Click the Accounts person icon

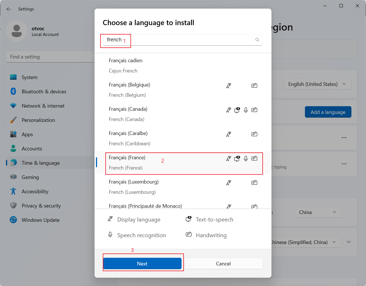pyautogui.click(x=13, y=148)
